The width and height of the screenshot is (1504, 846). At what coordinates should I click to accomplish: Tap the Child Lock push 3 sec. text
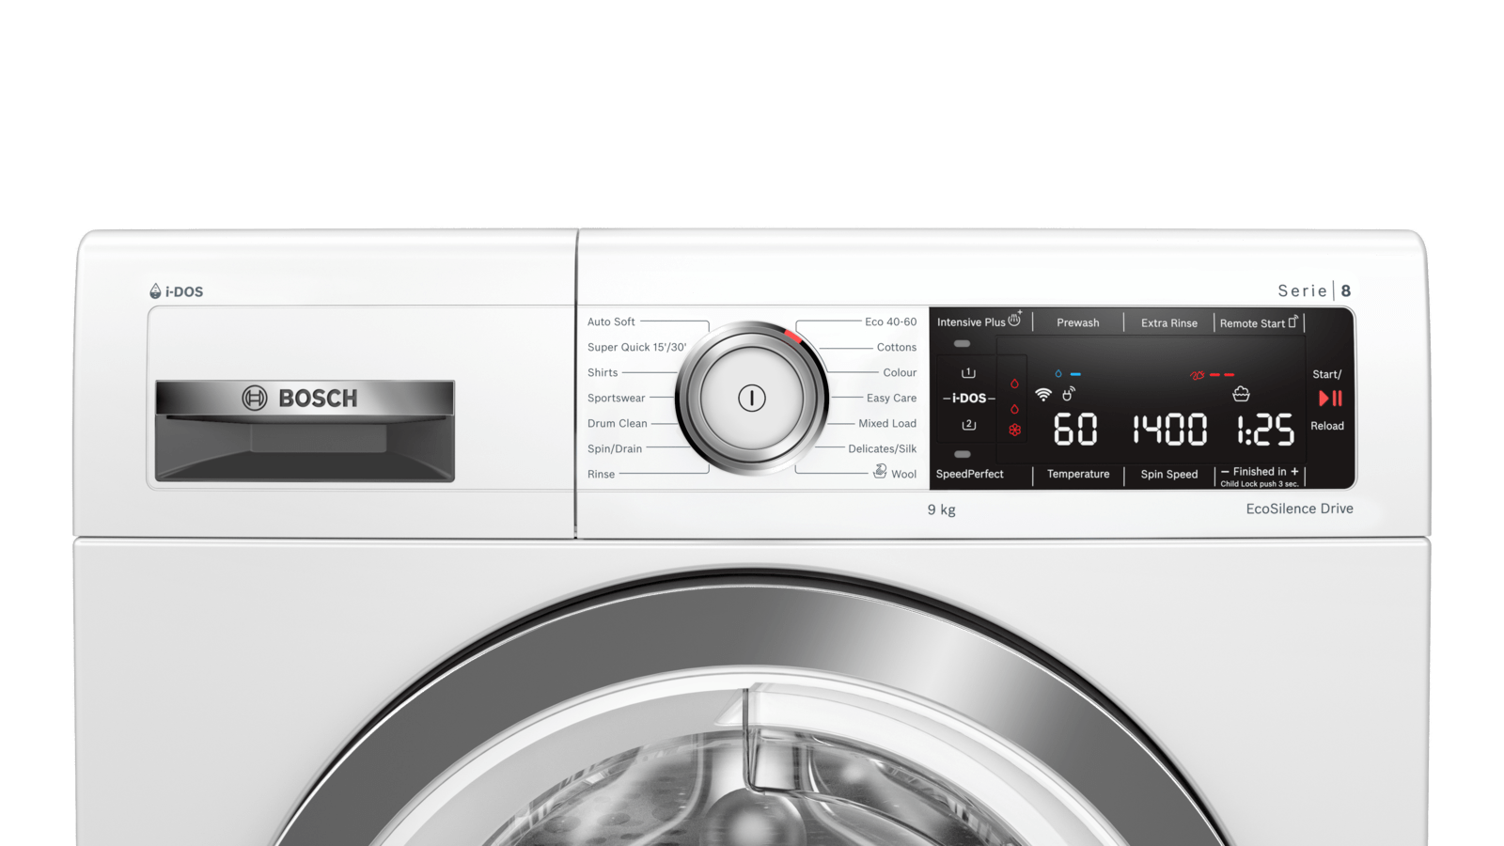[1259, 484]
